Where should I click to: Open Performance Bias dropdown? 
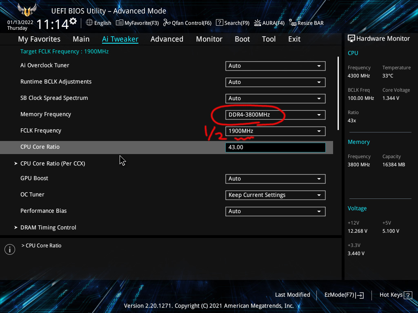(276, 212)
